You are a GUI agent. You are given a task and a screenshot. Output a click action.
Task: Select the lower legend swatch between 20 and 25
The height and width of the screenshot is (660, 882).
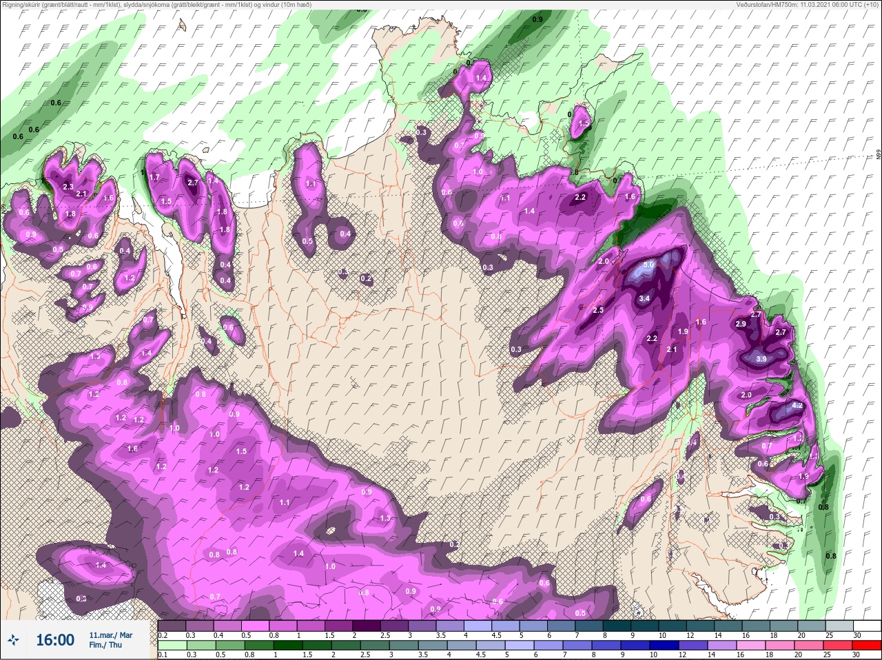click(810, 646)
